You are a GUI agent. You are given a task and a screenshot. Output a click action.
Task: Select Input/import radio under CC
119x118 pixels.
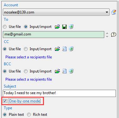pyautogui.click(x=26, y=49)
